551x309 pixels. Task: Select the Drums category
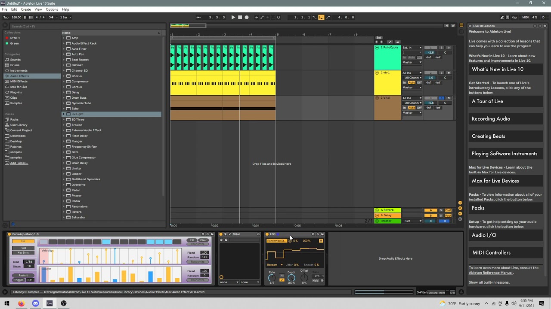click(x=15, y=65)
